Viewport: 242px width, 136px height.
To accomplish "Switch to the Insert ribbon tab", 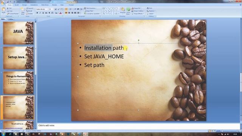I will point(17,5).
